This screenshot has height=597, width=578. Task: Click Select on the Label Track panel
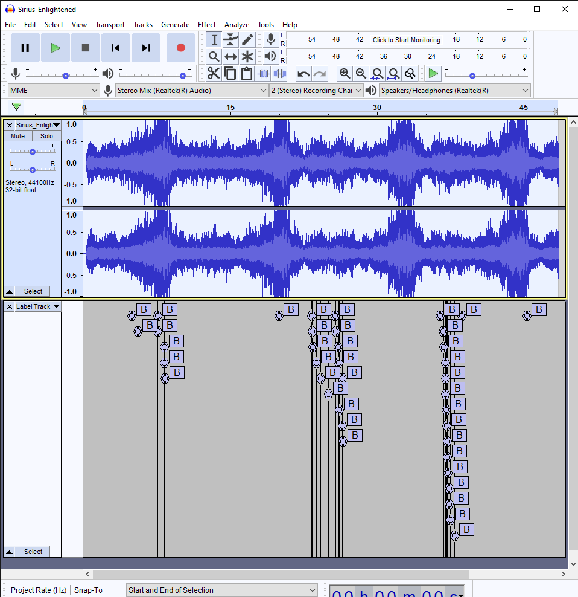33,552
